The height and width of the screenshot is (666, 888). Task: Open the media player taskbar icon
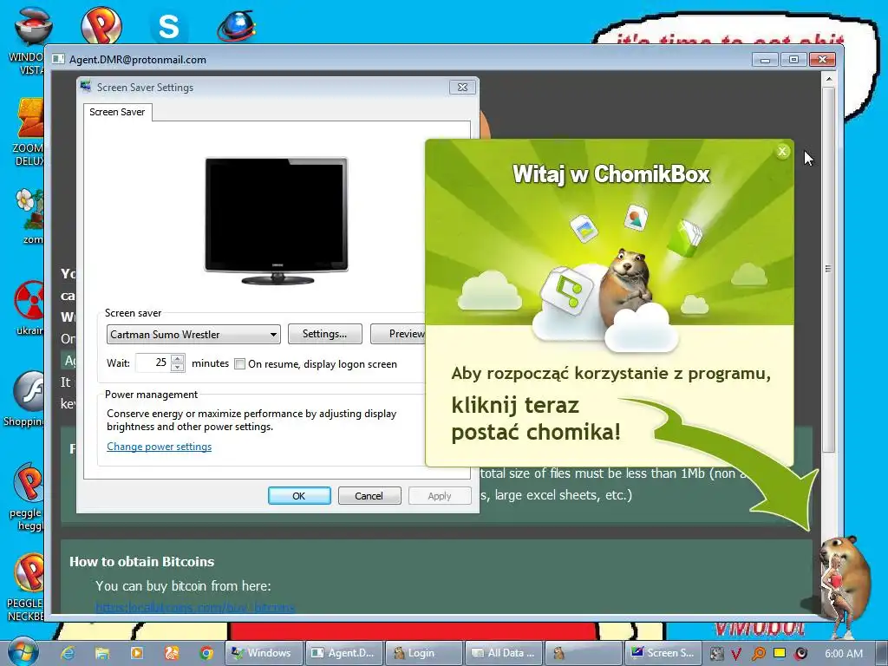136,653
